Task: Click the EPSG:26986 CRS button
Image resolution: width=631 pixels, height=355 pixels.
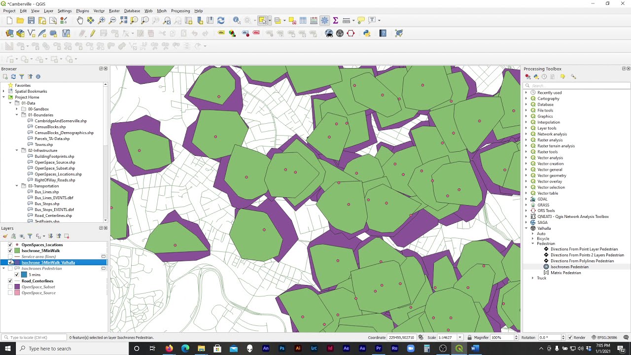Action: click(604, 338)
